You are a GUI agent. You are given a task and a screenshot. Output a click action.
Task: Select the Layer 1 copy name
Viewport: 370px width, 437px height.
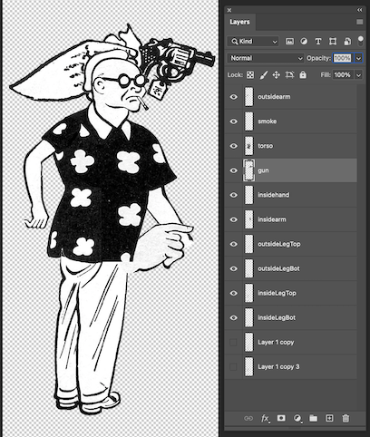[x=276, y=342]
